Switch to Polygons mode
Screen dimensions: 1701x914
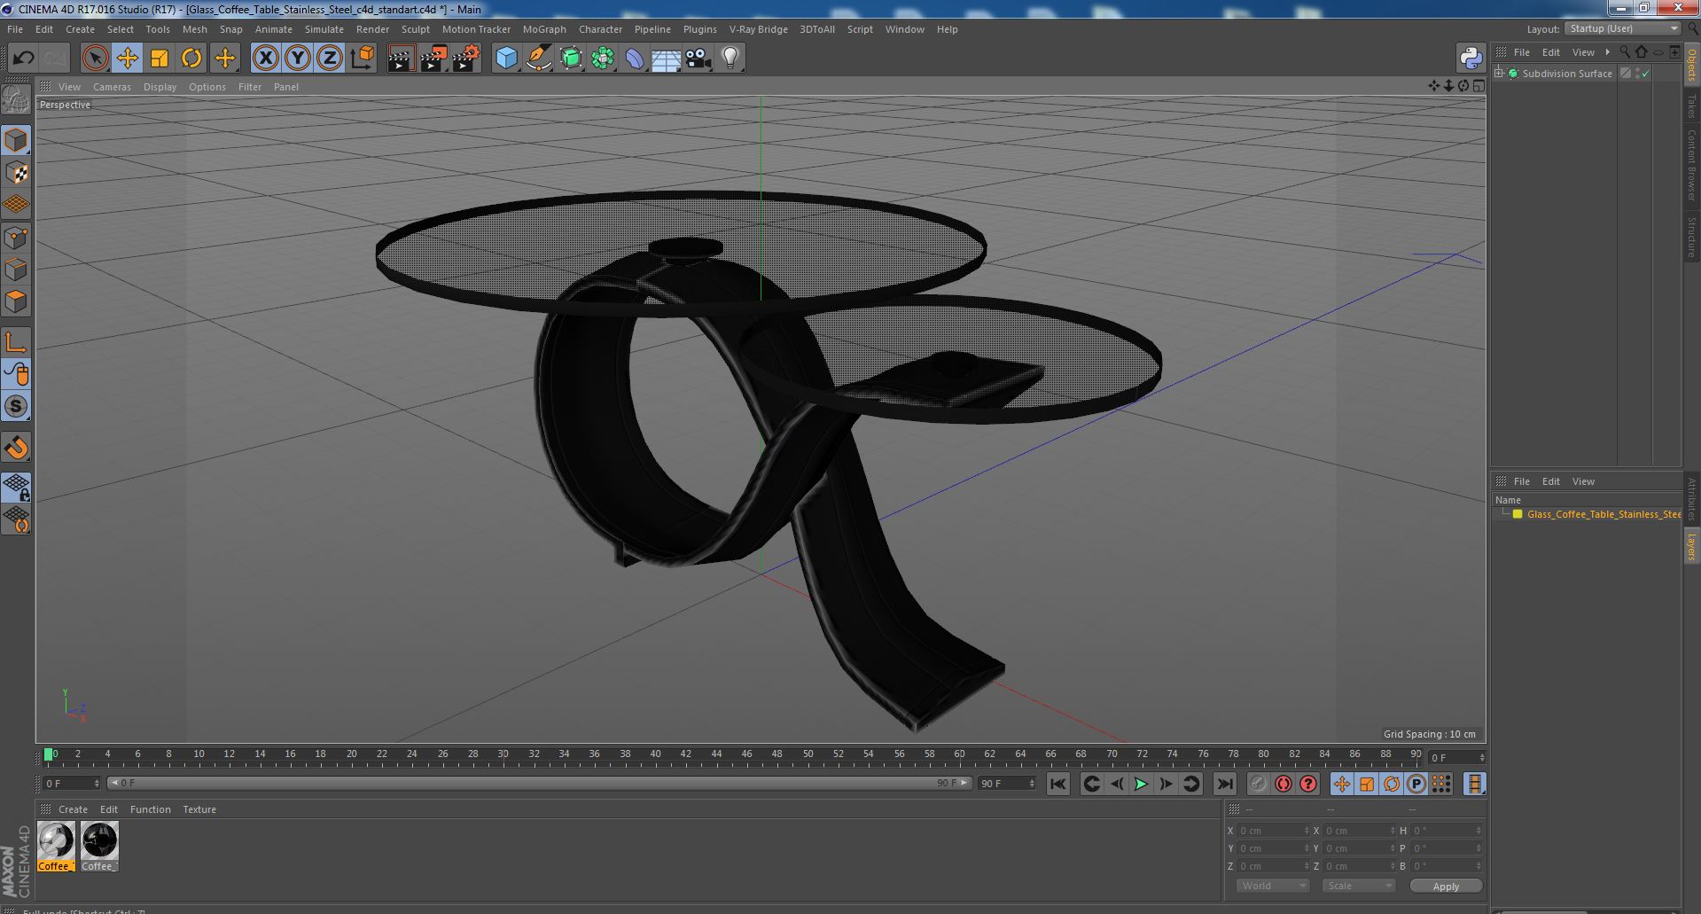click(x=16, y=301)
